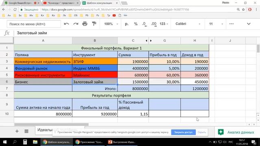
Task: Select the Майнинг cell
Action: pyautogui.click(x=95, y=75)
